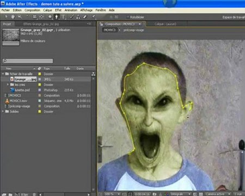Open the project flowchart view icon
Screen dimensions: 245x196
(93, 74)
